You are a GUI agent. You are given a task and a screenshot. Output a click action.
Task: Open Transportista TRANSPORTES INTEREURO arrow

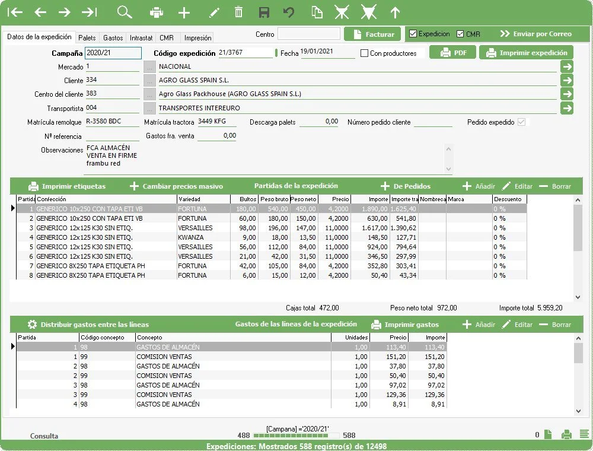[x=567, y=108]
